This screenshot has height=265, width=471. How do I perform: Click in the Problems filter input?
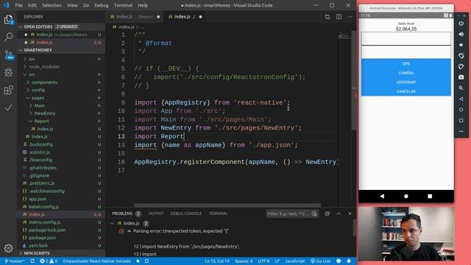(x=288, y=213)
